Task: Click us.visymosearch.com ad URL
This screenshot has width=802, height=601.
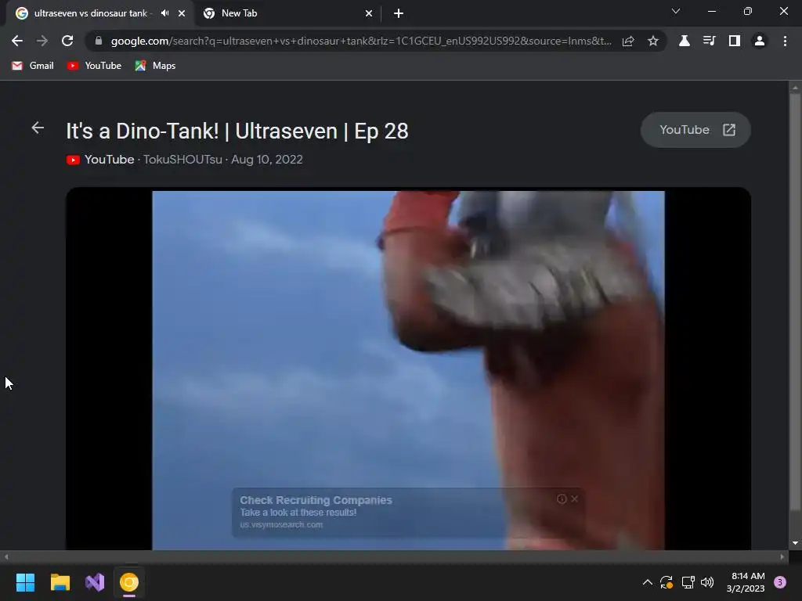Action: 281,525
